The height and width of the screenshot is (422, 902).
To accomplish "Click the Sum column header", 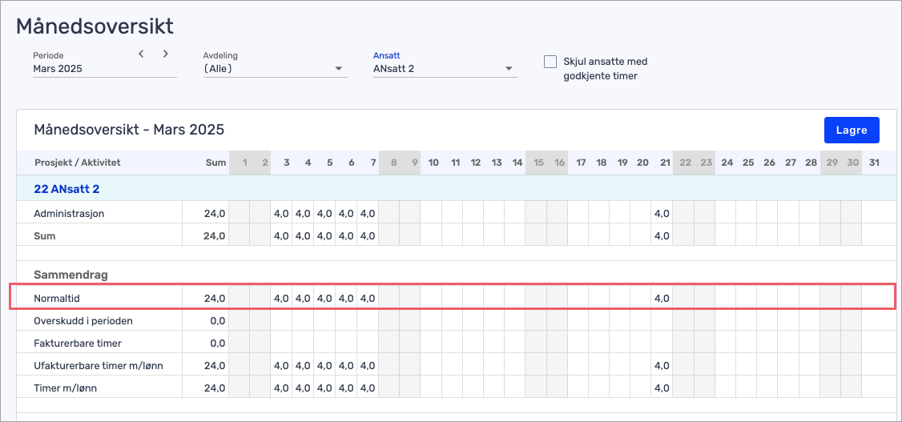I will pyautogui.click(x=216, y=163).
